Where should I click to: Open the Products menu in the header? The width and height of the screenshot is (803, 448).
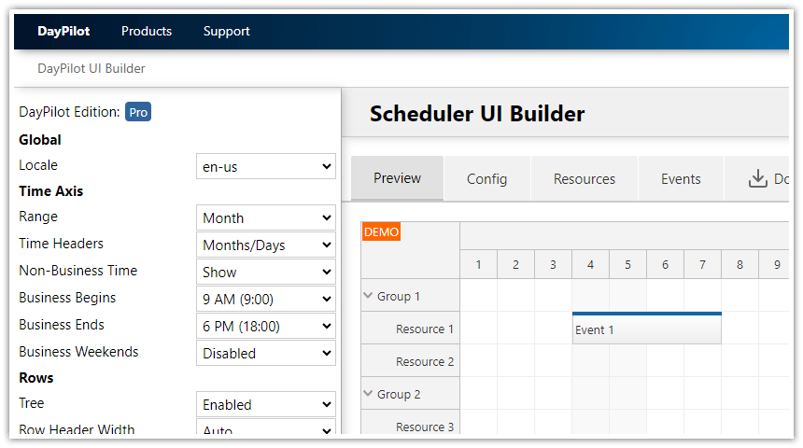[147, 31]
